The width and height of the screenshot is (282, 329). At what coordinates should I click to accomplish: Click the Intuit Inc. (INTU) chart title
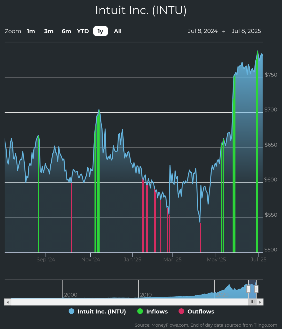(141, 10)
